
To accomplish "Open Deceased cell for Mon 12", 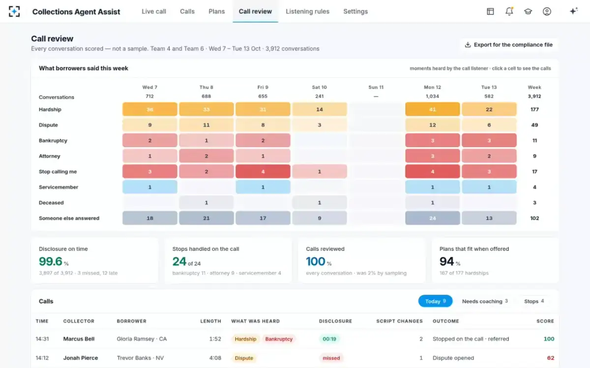I will [433, 203].
